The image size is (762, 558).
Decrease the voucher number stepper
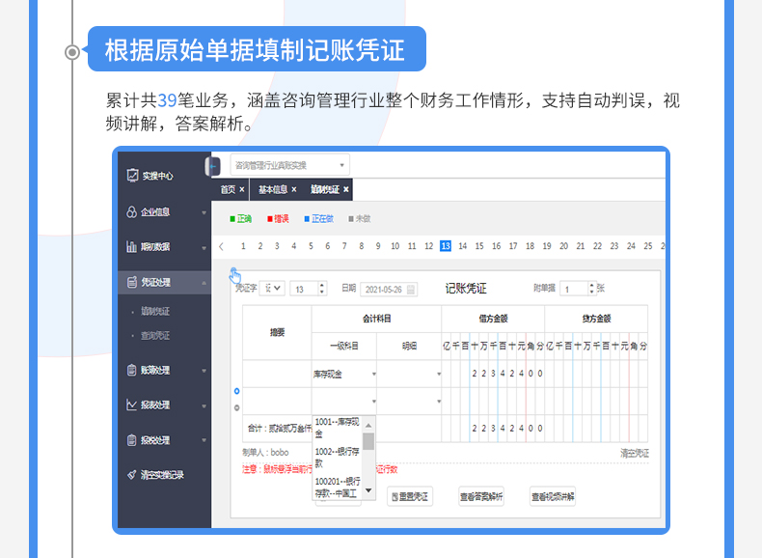pos(322,292)
